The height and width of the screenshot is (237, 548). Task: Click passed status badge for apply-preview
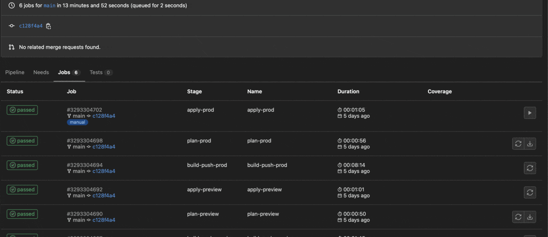[22, 190]
